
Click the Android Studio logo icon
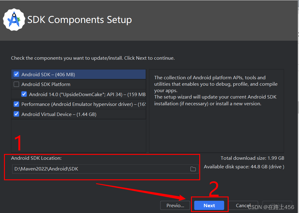13,19
